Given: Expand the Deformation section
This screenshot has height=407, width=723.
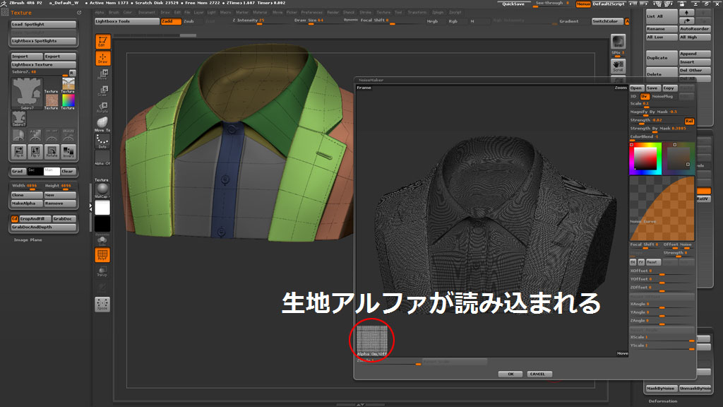Looking at the screenshot, I should pos(662,401).
